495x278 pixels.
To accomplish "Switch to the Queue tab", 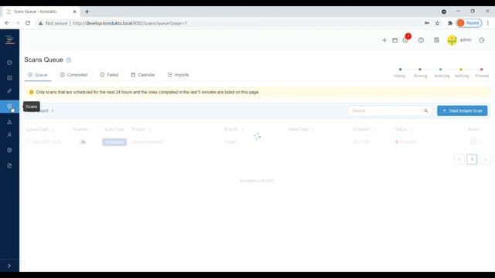I will coord(38,75).
